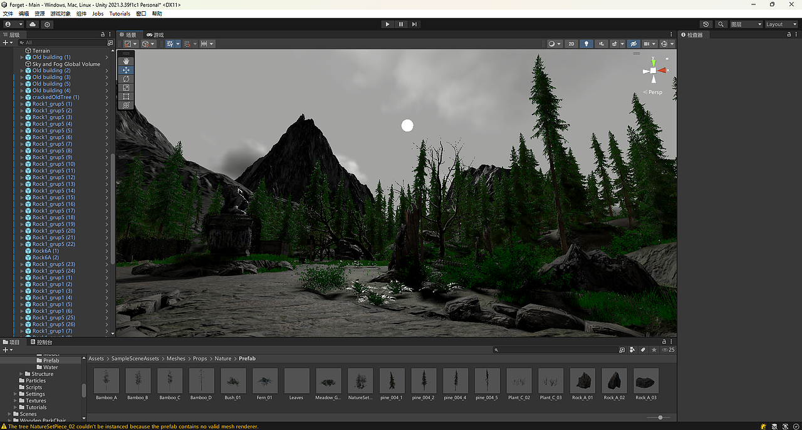Screen dimensions: 802x430
Task: Click the Step frame button
Action: [x=414, y=24]
